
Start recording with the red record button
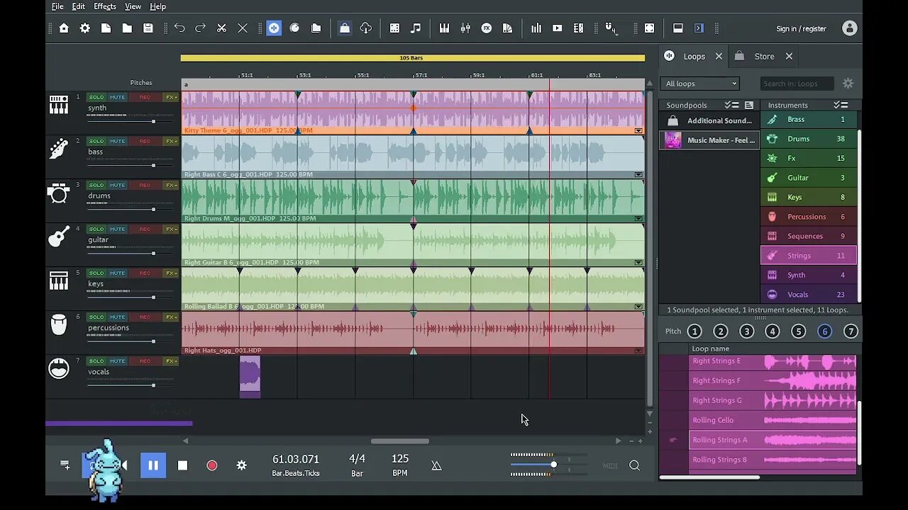pyautogui.click(x=211, y=465)
